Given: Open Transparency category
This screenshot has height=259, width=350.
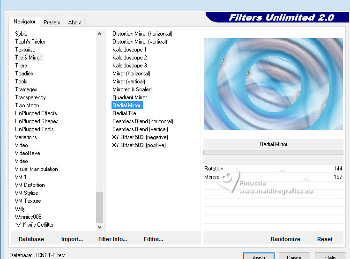Looking at the screenshot, I should 30,97.
